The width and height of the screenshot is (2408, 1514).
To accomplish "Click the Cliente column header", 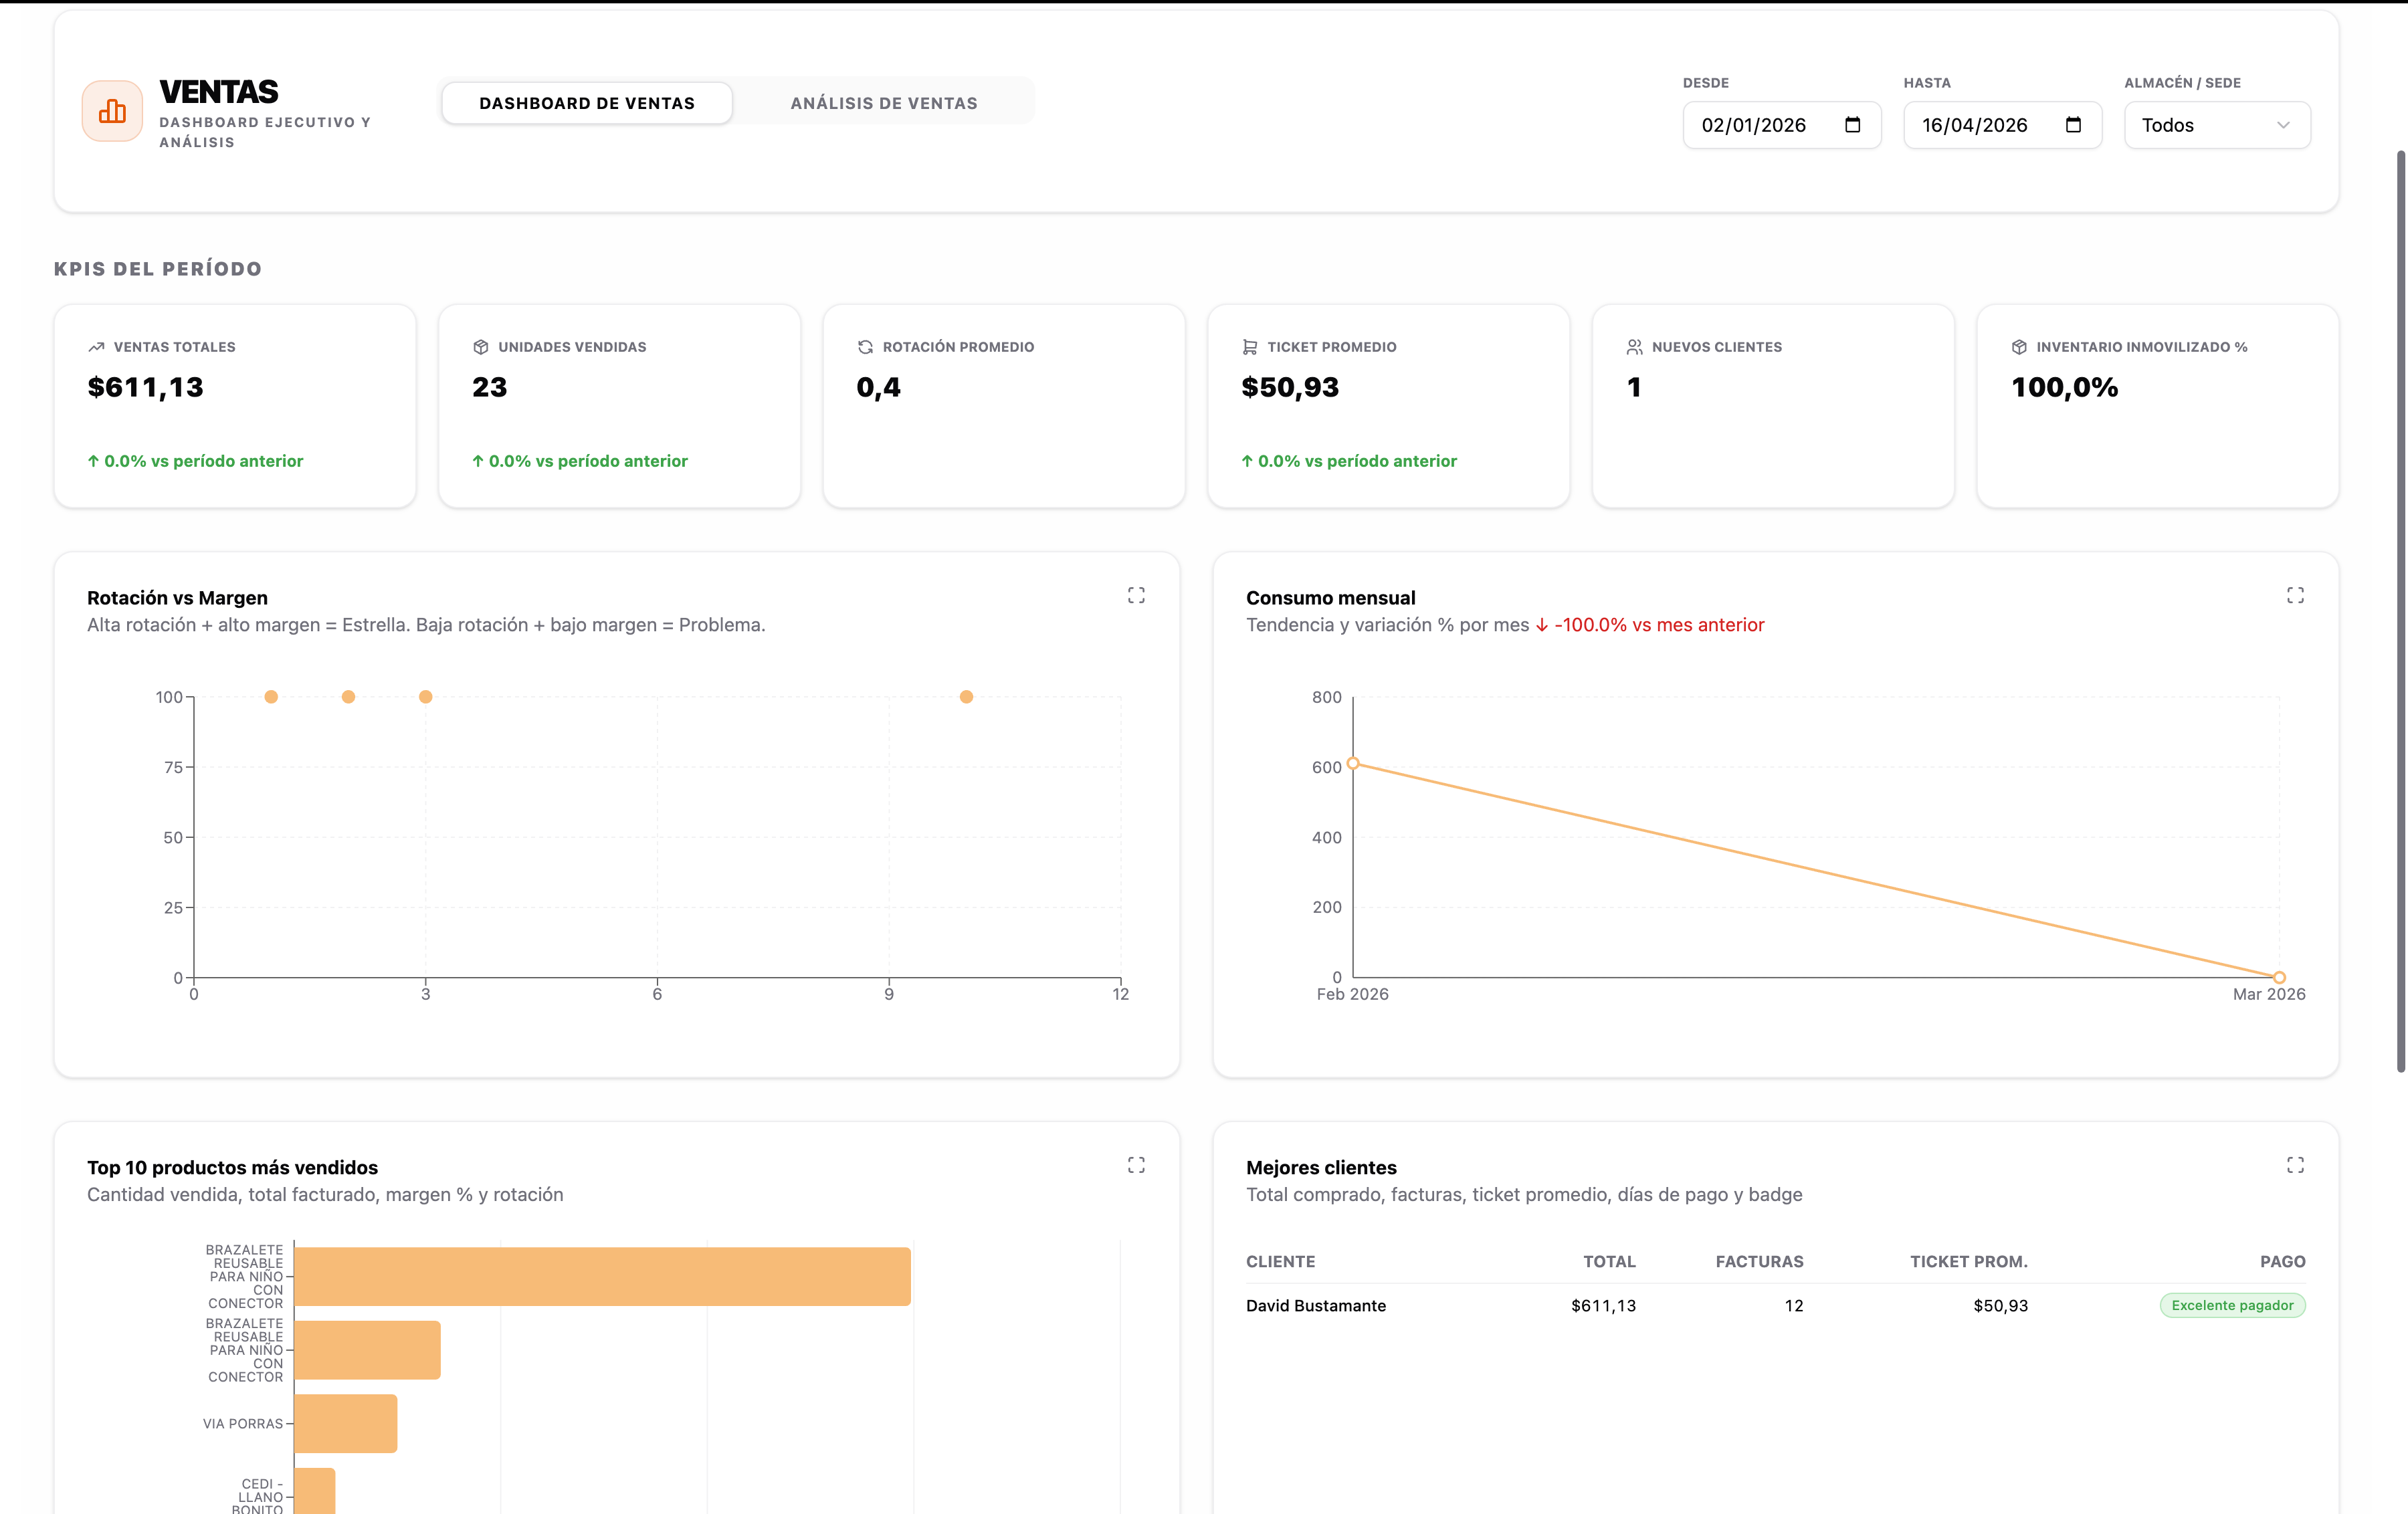I will click(x=1280, y=1262).
